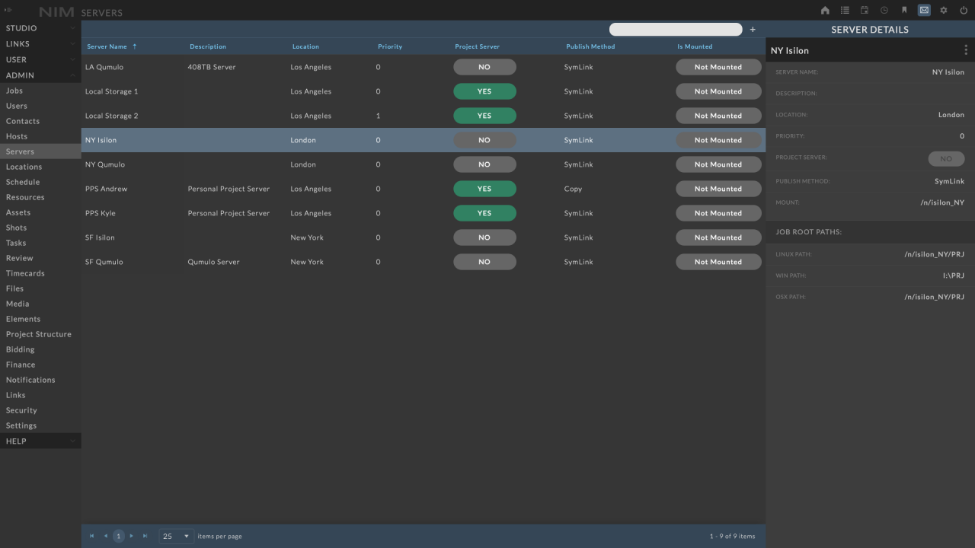Open Locations in the admin menu
Viewport: 975px width, 548px height.
[x=24, y=167]
